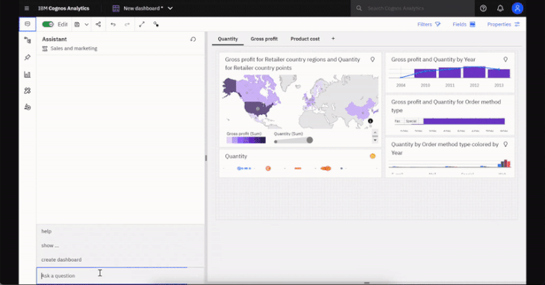Switch to the Quantity tab
Viewport: 545px width, 285px height.
[x=228, y=39]
